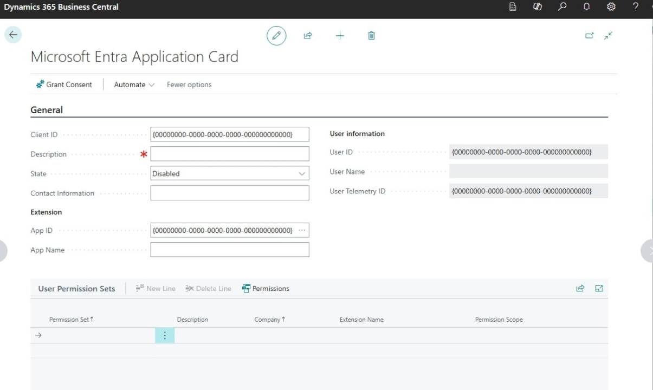Viewport: 653px width, 390px height.
Task: Click the help question mark icon
Action: tap(636, 7)
